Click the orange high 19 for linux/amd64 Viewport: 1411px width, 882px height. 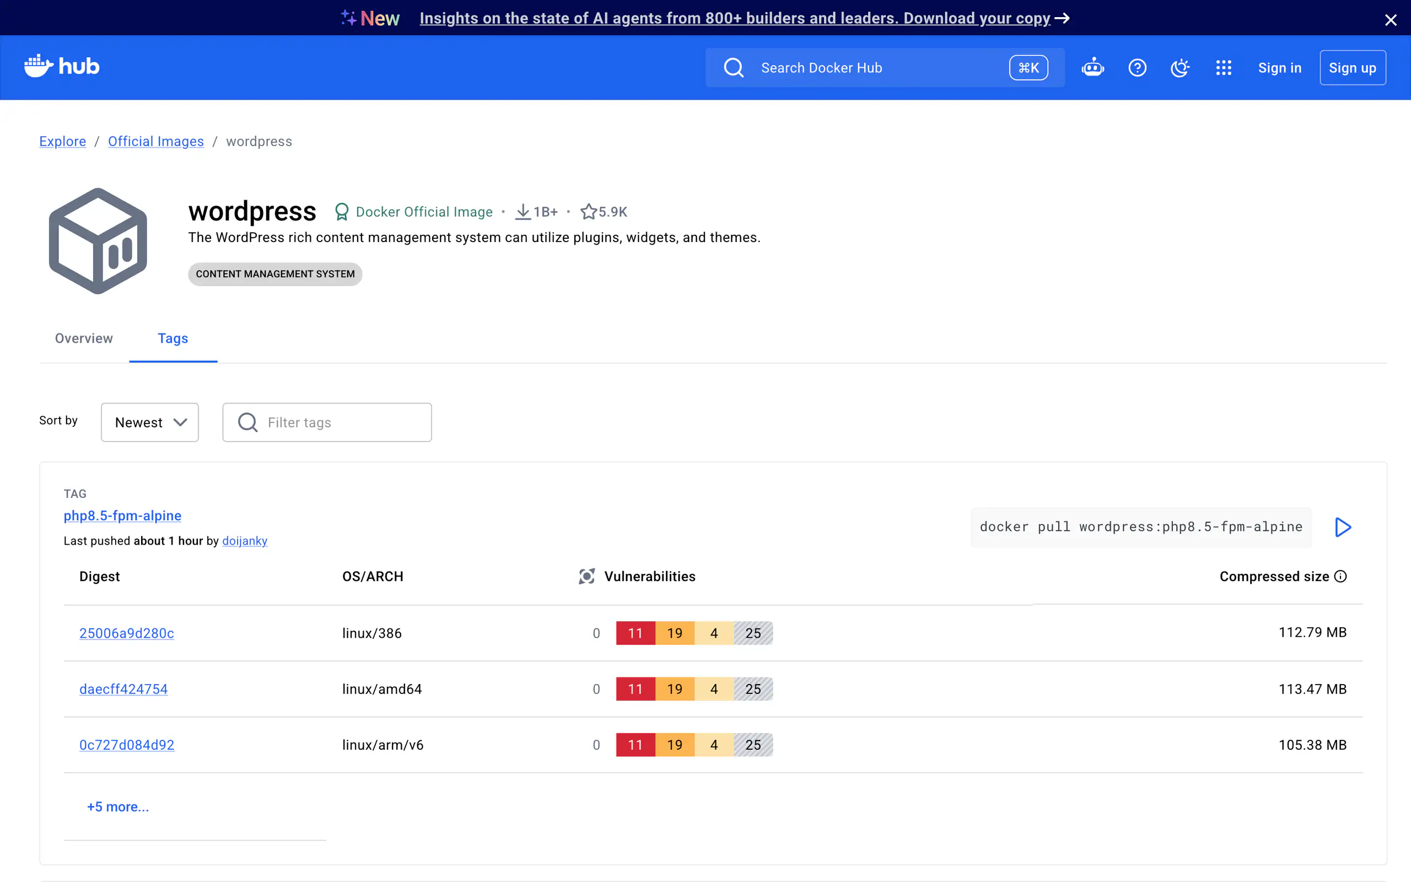[x=675, y=689]
